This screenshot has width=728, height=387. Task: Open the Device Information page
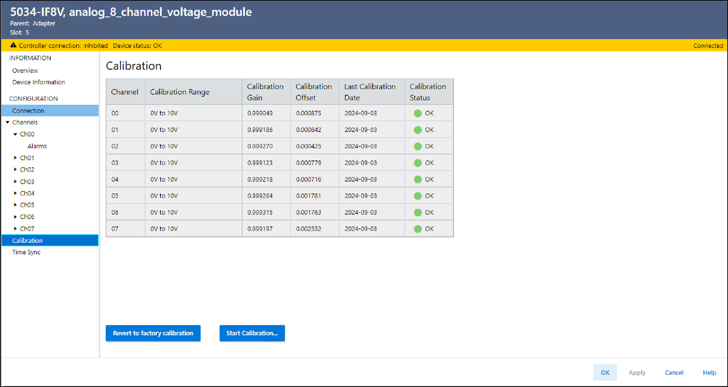coord(39,82)
